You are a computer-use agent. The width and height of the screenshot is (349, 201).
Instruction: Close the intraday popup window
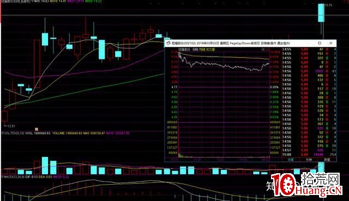pyautogui.click(x=331, y=43)
